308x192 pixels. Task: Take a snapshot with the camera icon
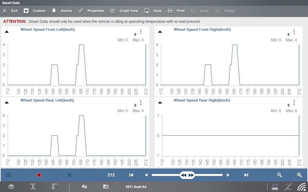coord(8,175)
